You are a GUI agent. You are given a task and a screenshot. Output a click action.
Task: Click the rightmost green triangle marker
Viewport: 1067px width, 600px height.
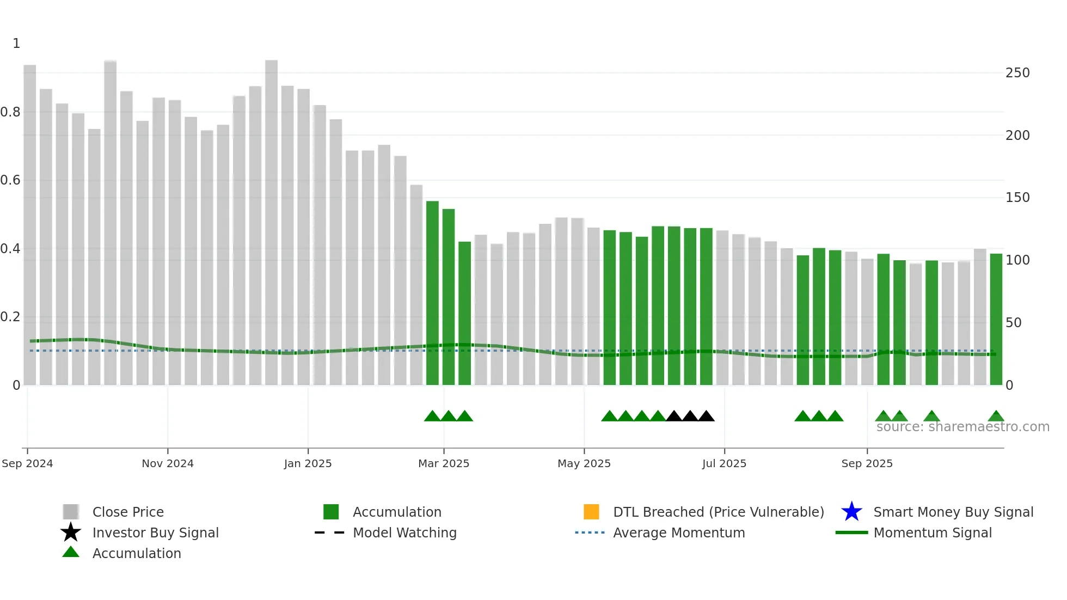(996, 417)
